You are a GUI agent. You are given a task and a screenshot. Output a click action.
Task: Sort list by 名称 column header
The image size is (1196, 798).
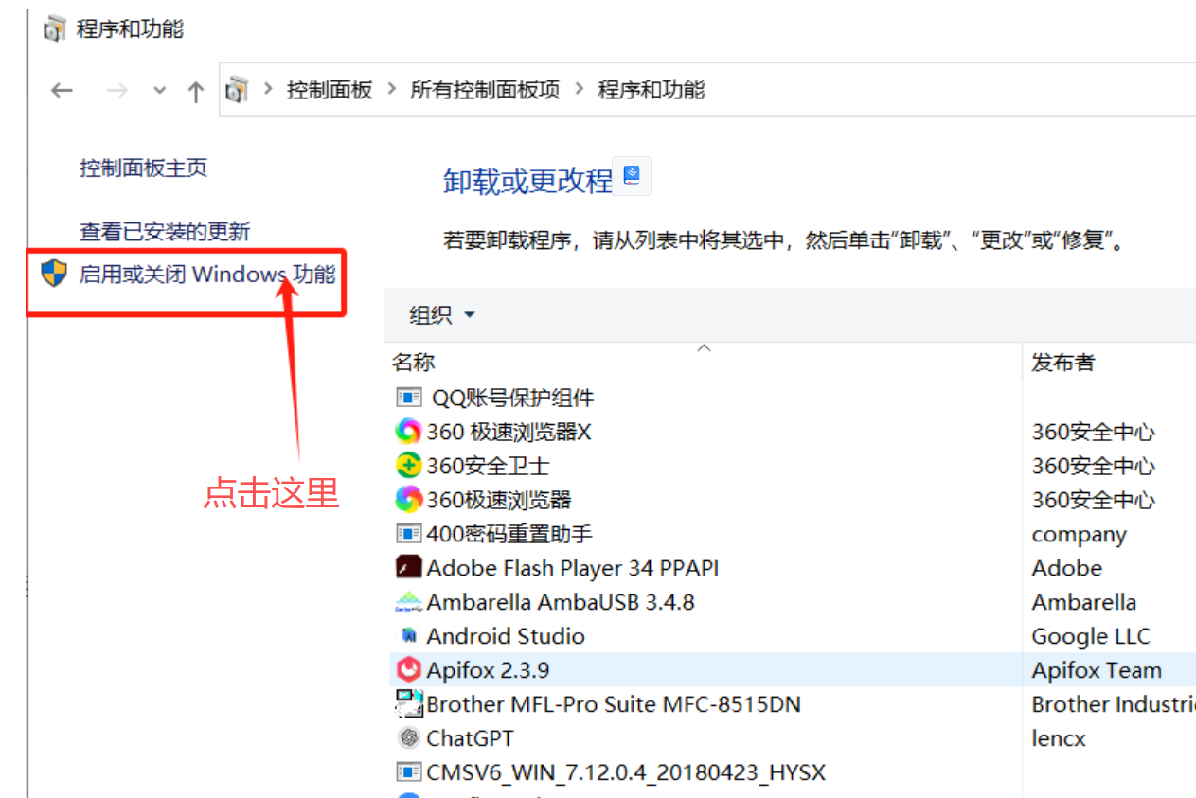(x=414, y=363)
